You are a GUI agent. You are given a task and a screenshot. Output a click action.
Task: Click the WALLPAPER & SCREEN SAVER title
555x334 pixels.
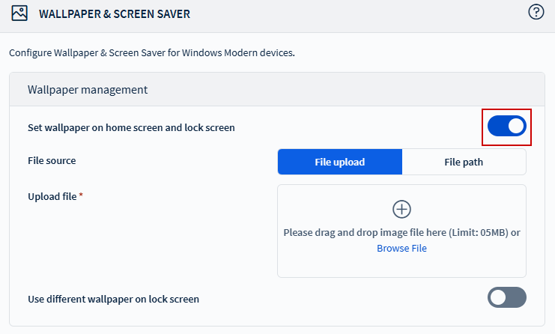click(115, 13)
